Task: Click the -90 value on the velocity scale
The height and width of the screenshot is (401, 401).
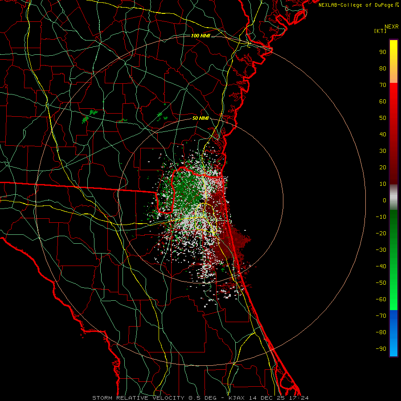Action: [x=381, y=349]
